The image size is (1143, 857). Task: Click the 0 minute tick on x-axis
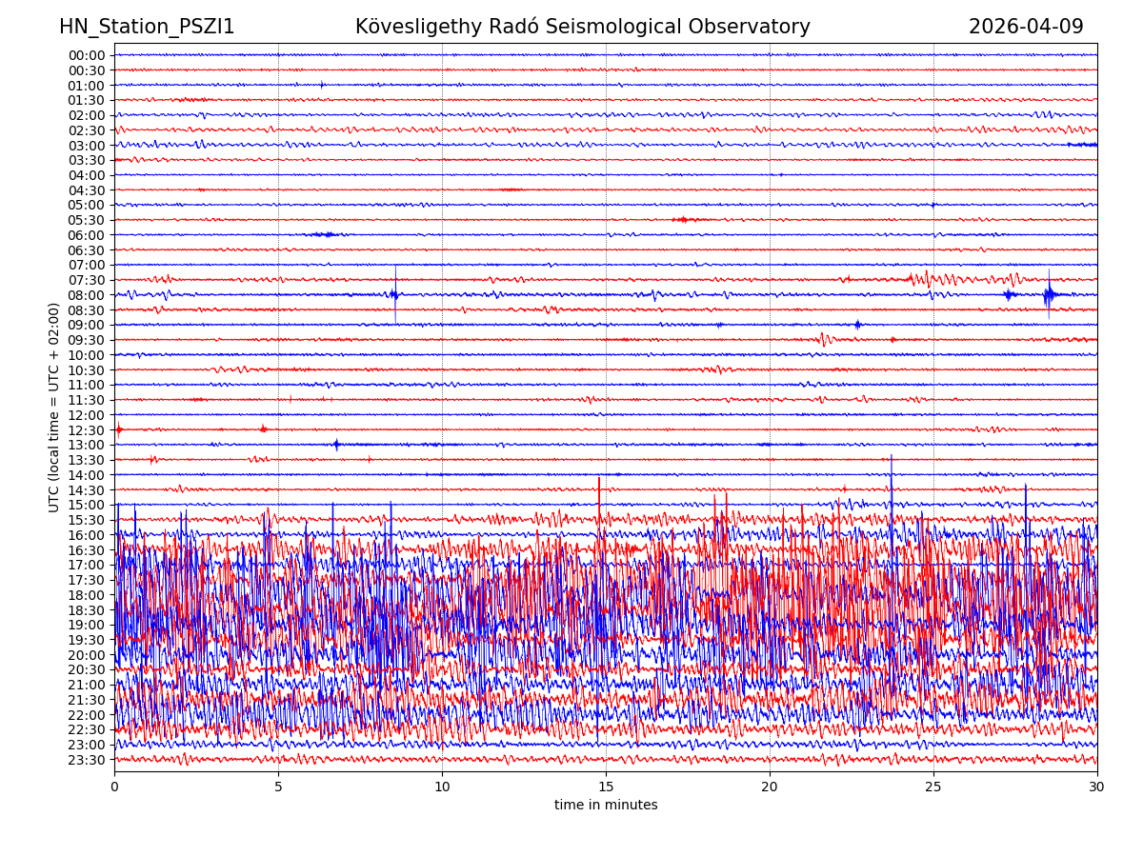pyautogui.click(x=114, y=787)
